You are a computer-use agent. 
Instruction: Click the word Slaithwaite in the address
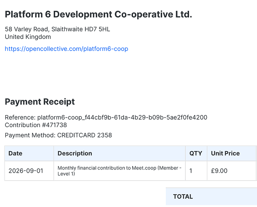[x=67, y=29]
